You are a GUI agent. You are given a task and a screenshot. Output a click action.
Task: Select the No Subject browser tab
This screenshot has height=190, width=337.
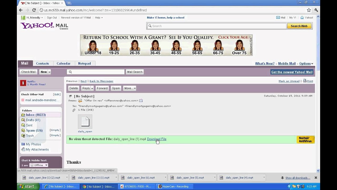pyautogui.click(x=42, y=3)
